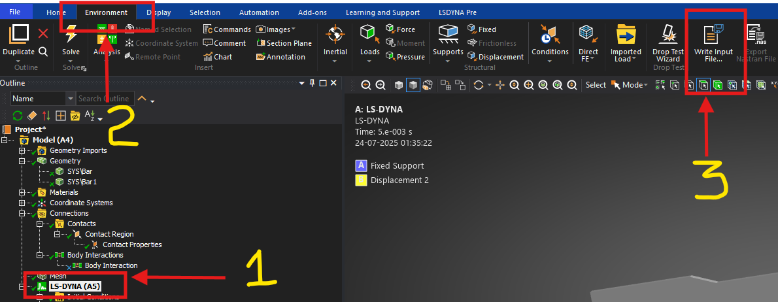Click the blue A Fixed Support legend swatch
The image size is (778, 302).
click(361, 165)
